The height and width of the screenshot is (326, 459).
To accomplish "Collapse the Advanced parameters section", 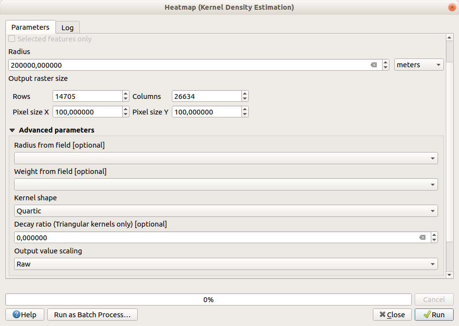I will pos(13,130).
